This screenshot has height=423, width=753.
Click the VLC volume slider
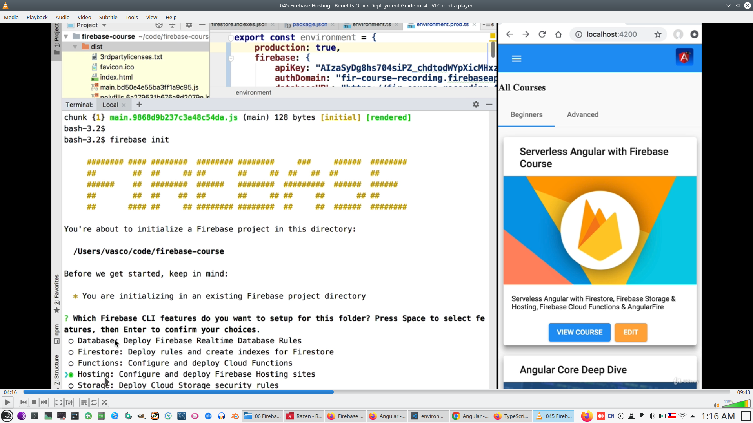pos(736,404)
